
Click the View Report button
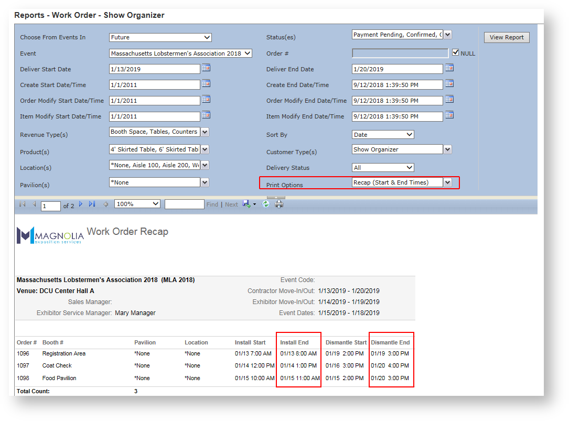(x=507, y=37)
